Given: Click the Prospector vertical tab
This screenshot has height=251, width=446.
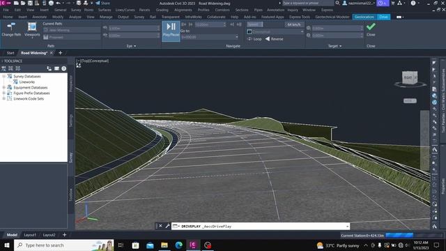Looking at the screenshot, I should [x=71, y=83].
